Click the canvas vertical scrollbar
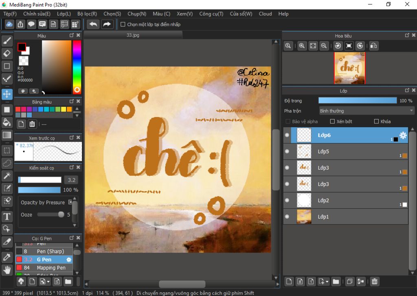Image resolution: width=417 pixels, height=296 pixels. pos(276,160)
